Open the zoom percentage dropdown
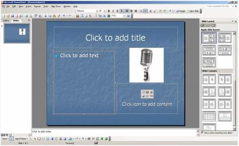This screenshot has width=239, height=146. click(124, 16)
